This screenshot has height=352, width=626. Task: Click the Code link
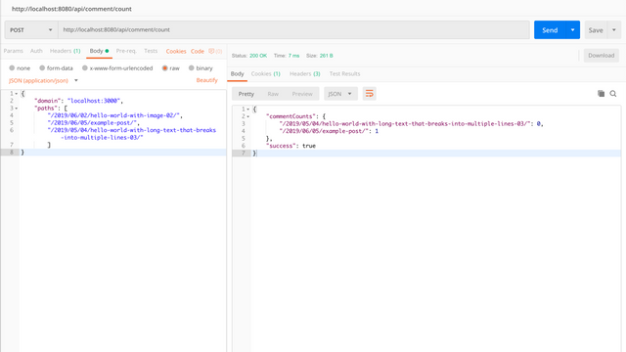coord(198,52)
